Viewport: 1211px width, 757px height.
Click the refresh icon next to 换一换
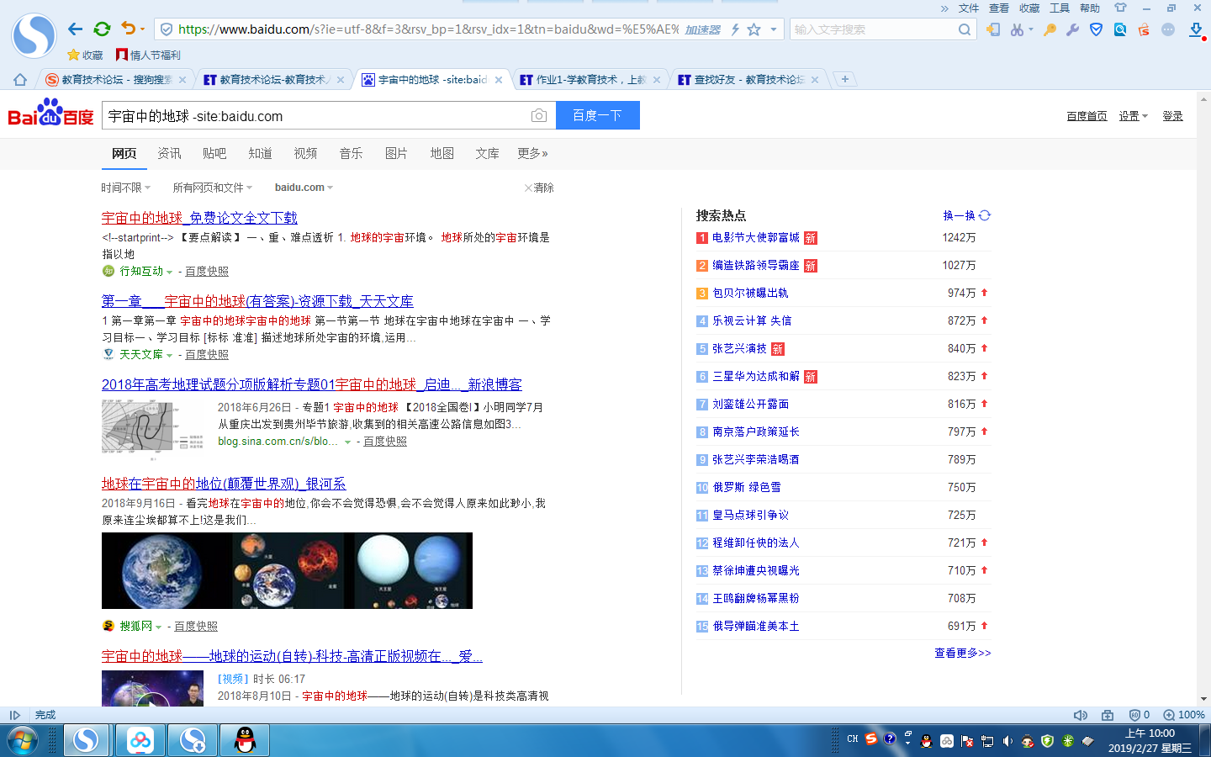click(985, 215)
